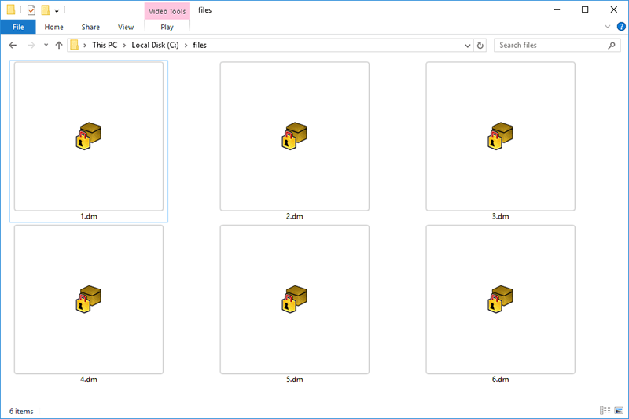Click This PC in the breadcrumb path

click(x=106, y=46)
